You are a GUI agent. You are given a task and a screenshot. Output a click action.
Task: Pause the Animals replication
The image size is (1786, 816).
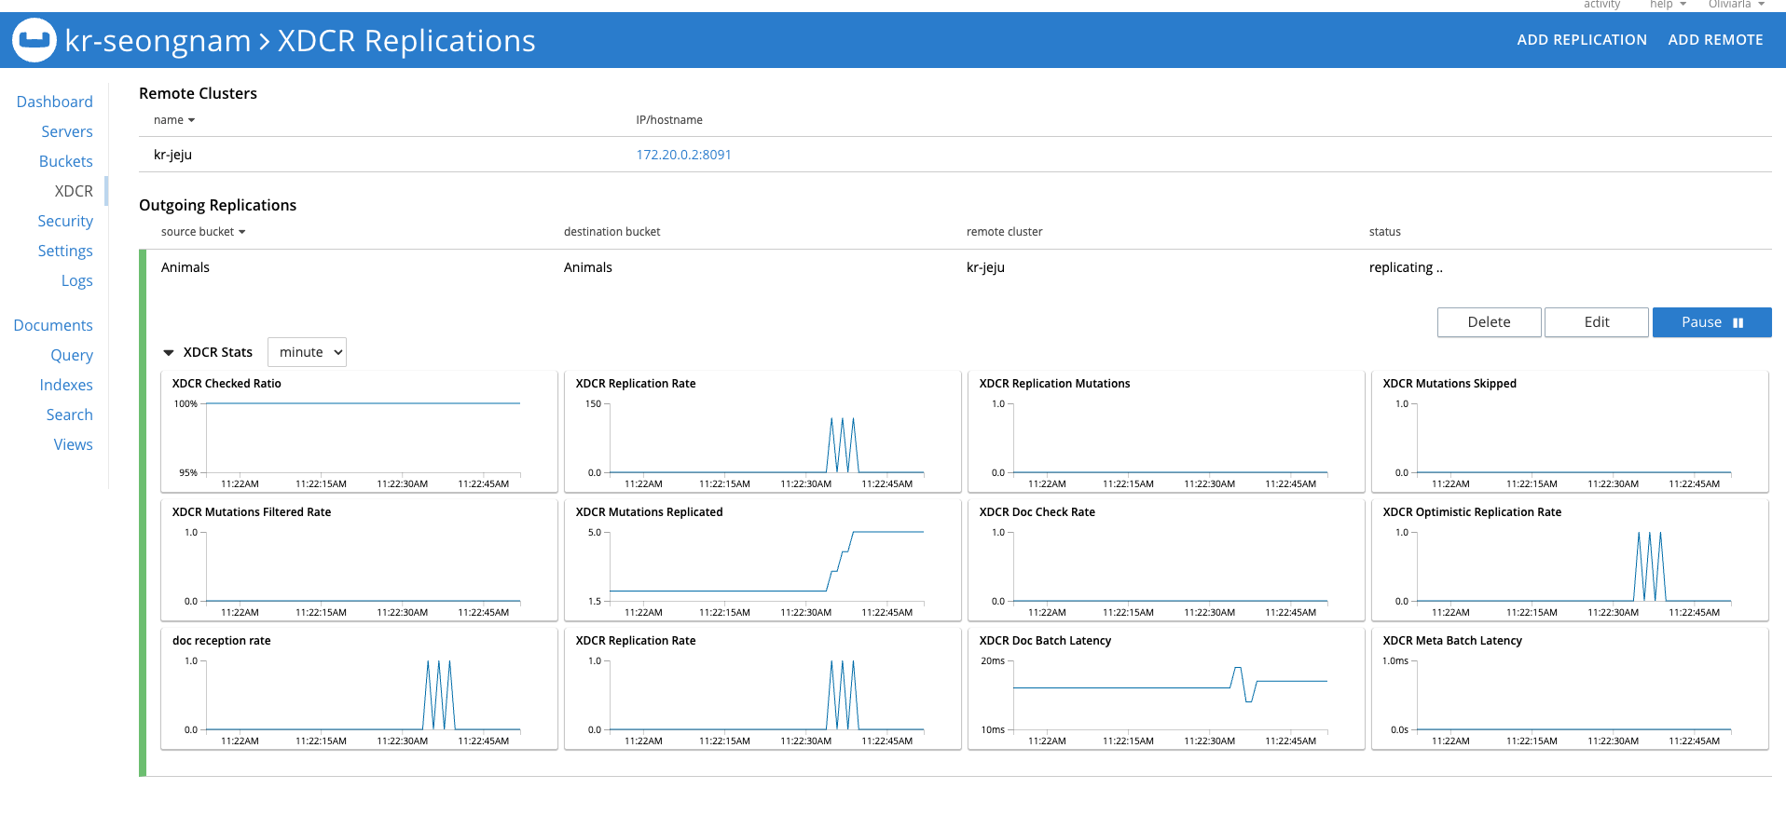pyautogui.click(x=1711, y=322)
